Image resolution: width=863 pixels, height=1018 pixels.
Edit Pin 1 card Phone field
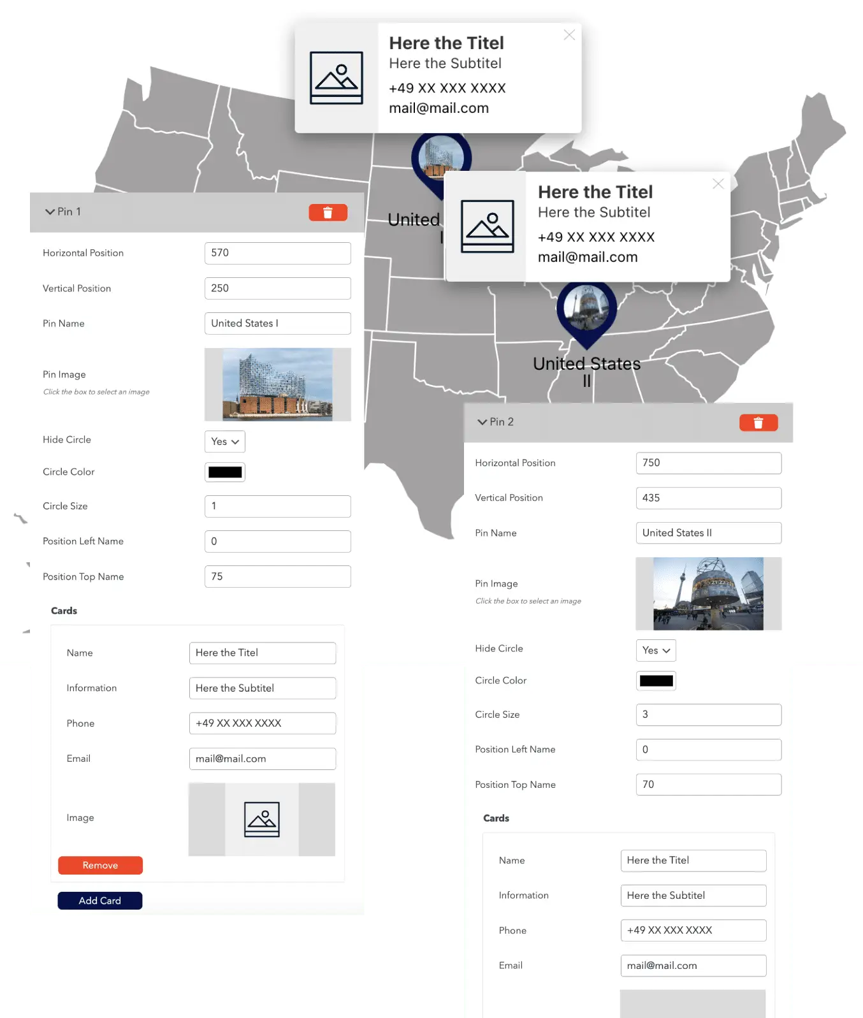coord(263,723)
